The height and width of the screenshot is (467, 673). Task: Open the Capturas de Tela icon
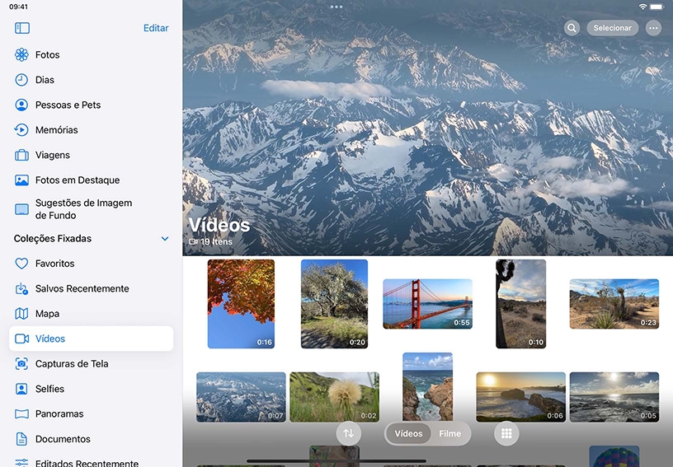[x=21, y=364]
